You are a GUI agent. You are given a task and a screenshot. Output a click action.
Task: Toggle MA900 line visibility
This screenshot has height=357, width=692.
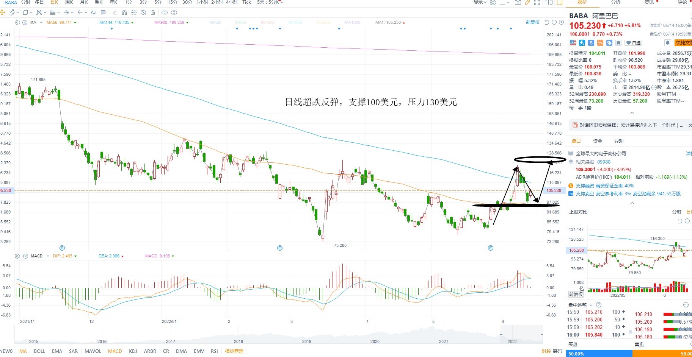coord(171,22)
